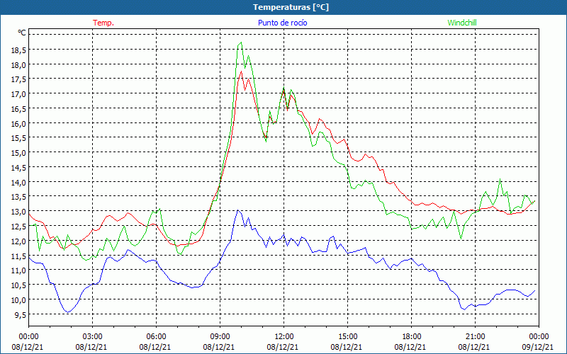This screenshot has height=354, width=567.
Task: Click the 21:00 time axis label
Action: pyautogui.click(x=475, y=337)
